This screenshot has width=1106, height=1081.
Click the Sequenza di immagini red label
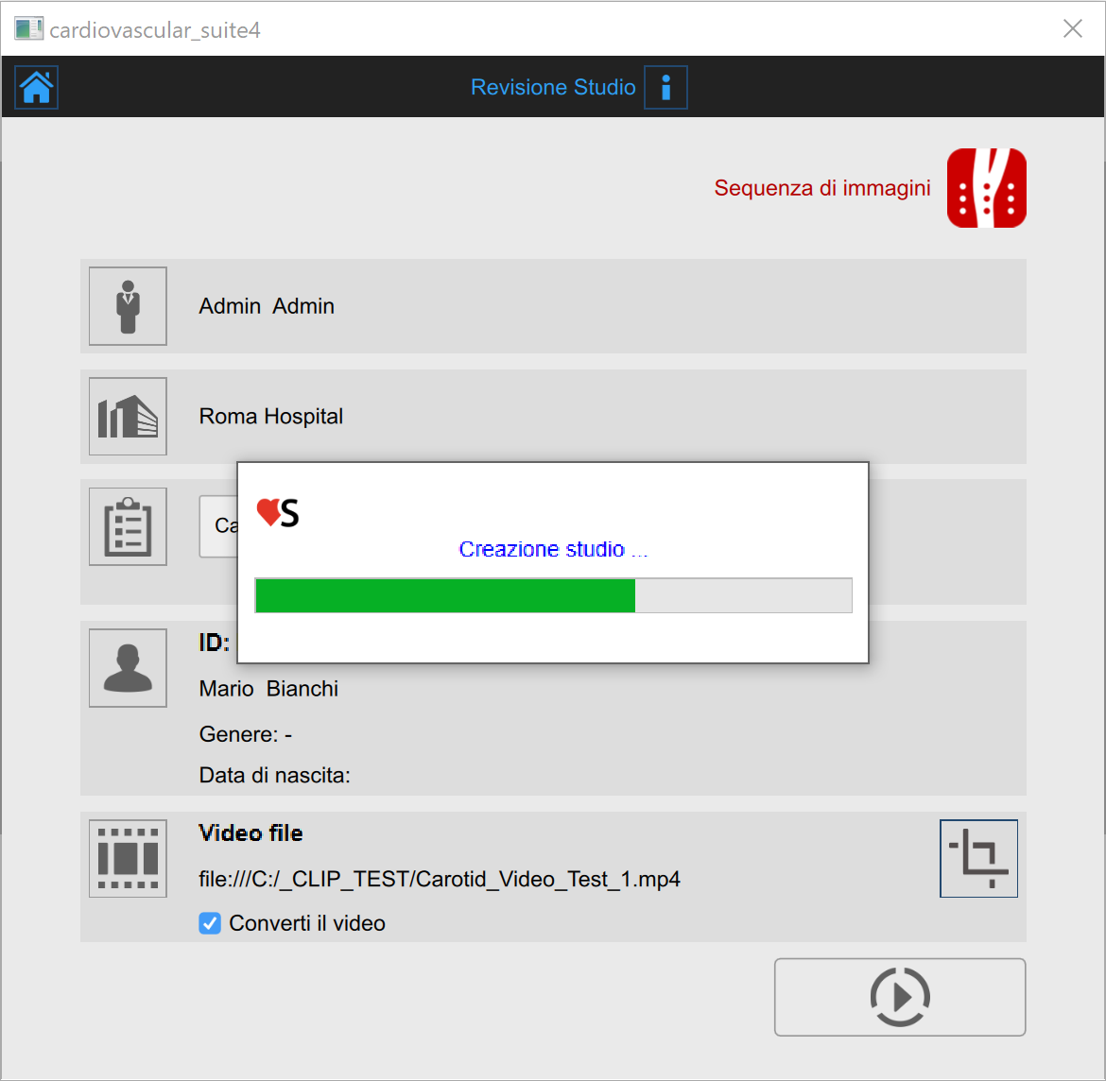pos(821,188)
